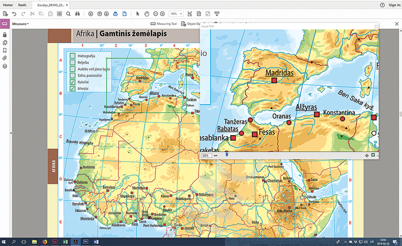Select the arrow Selection tool
Screen dimensions: 402x246
pyautogui.click(x=138, y=14)
